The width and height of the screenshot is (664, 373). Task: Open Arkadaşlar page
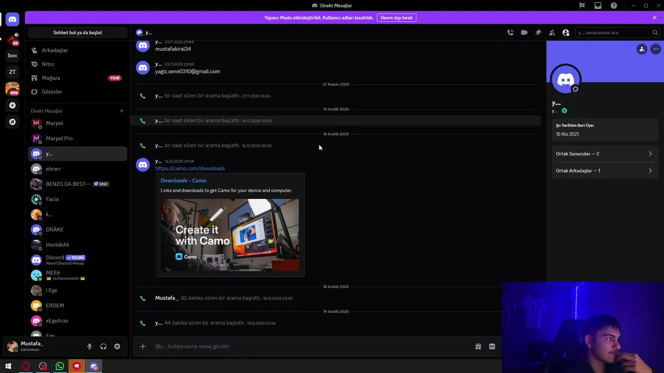point(77,50)
